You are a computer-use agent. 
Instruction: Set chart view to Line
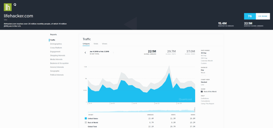pyautogui.click(x=203, y=85)
